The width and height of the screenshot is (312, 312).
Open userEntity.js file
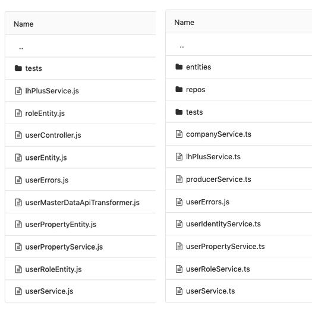[46, 158]
